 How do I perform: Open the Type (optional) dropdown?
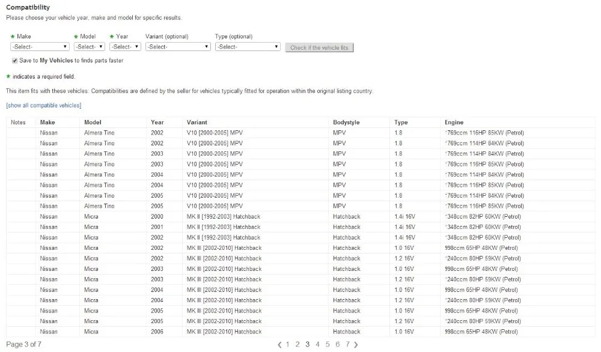pyautogui.click(x=248, y=47)
